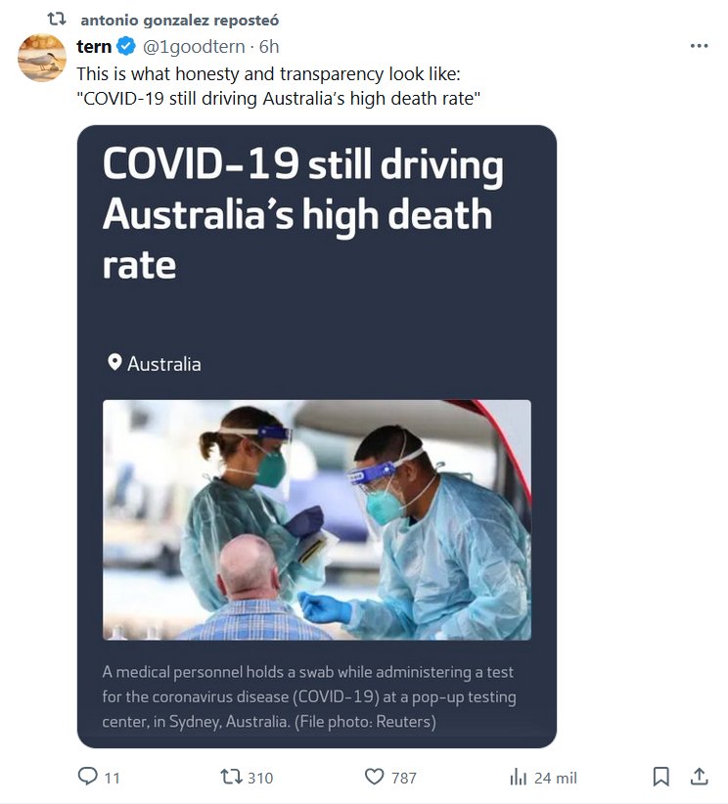Click the COVID-19 article headline in the card
This screenshot has width=728, height=804.
click(x=302, y=214)
